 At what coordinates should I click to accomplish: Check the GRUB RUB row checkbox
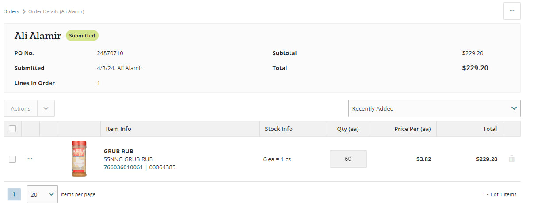(12, 159)
